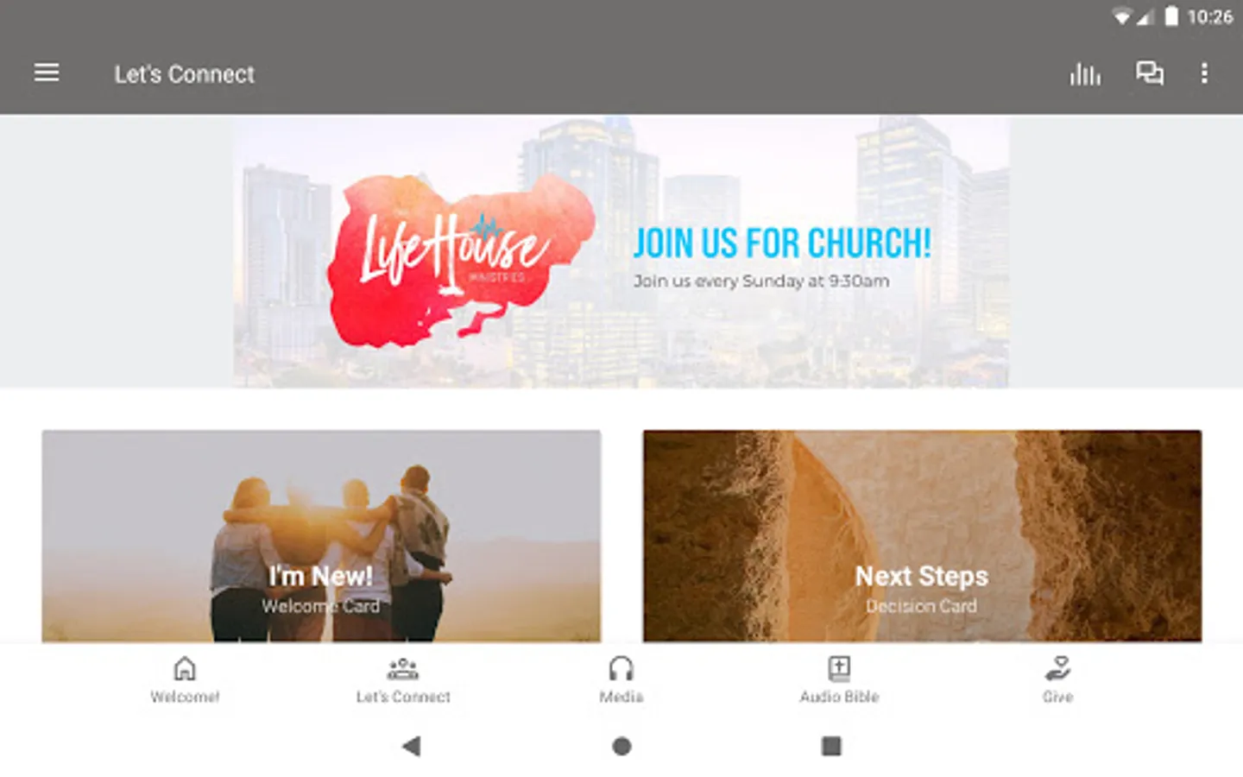
Task: Switch to the Audio Bible tab label
Action: (839, 697)
